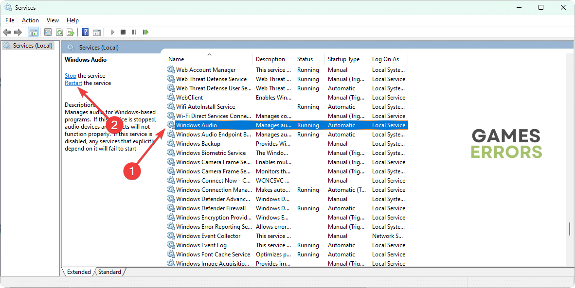Click the Show/Hide Console Tree icon
The width and height of the screenshot is (575, 288).
(x=34, y=32)
